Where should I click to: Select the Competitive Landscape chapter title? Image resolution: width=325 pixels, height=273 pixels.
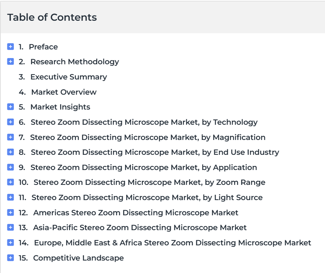[x=78, y=258]
